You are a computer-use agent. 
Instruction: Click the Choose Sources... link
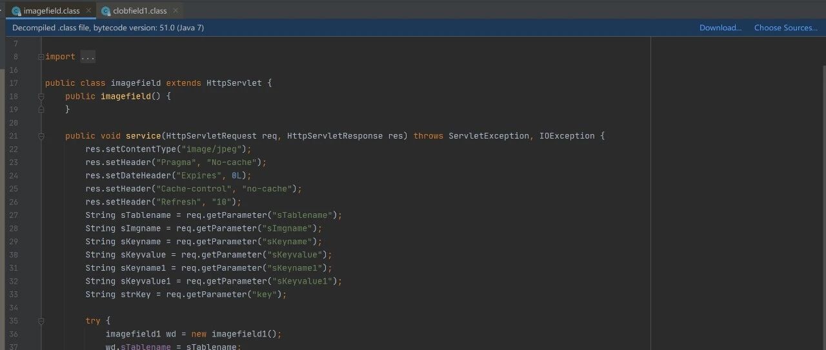pos(785,28)
